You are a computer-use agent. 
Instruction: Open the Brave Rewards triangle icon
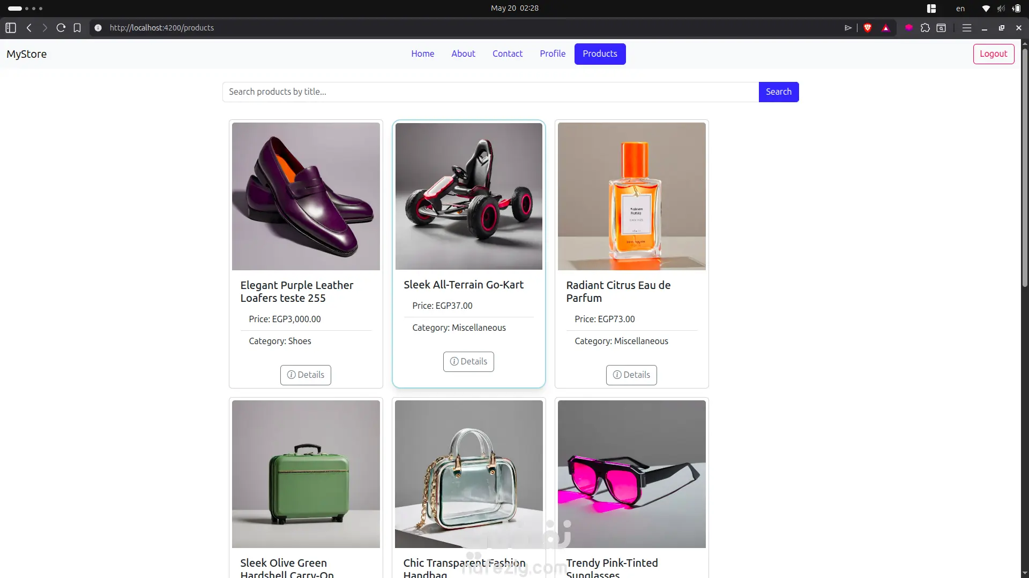tap(886, 28)
